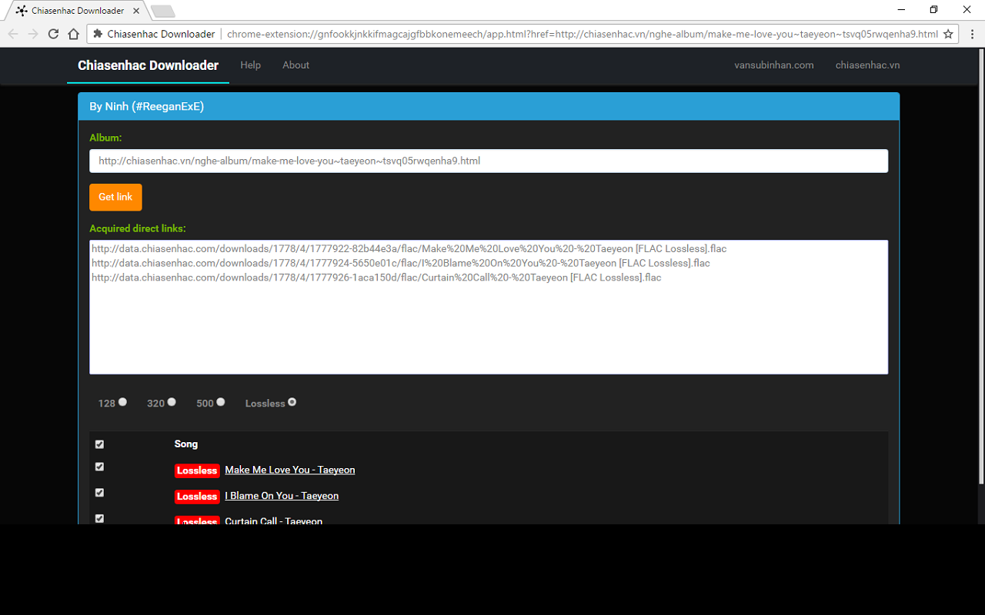Viewport: 985px width, 615px height.
Task: Click the browser address bar URL
Action: (583, 34)
